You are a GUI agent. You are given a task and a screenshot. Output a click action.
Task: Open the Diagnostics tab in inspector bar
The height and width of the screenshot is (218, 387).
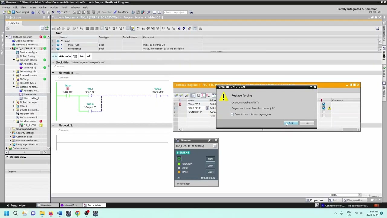point(355,200)
